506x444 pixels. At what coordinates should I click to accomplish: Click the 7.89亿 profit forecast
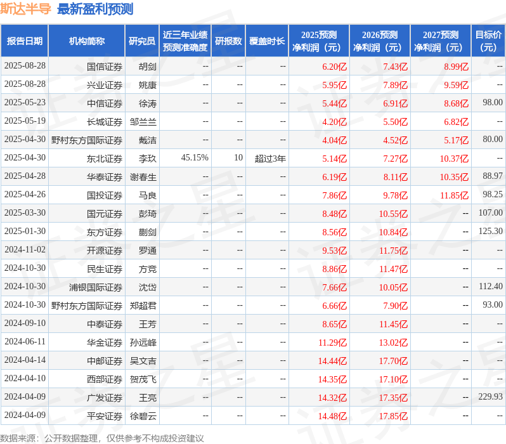pyautogui.click(x=395, y=85)
